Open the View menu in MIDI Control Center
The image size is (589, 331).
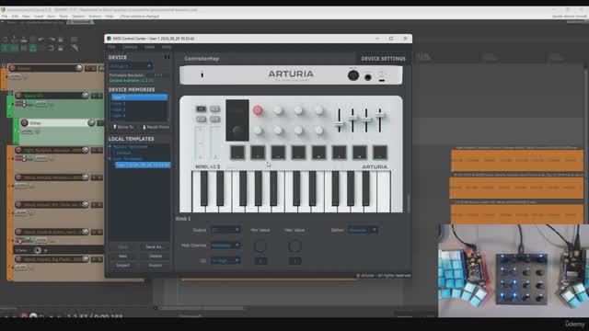149,47
